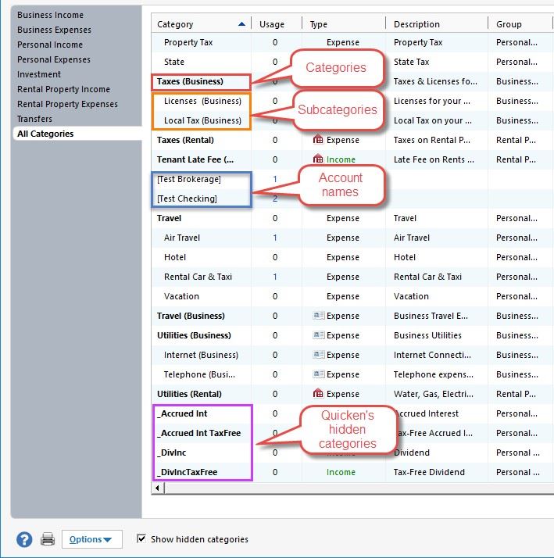The image size is (554, 558).
Task: Open the Options dropdown button
Action: coord(91,539)
